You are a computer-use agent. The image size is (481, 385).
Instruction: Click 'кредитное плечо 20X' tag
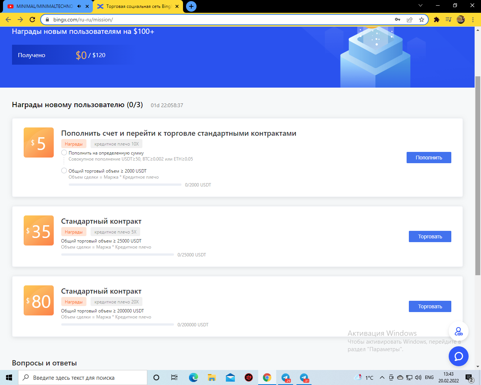[x=116, y=302]
